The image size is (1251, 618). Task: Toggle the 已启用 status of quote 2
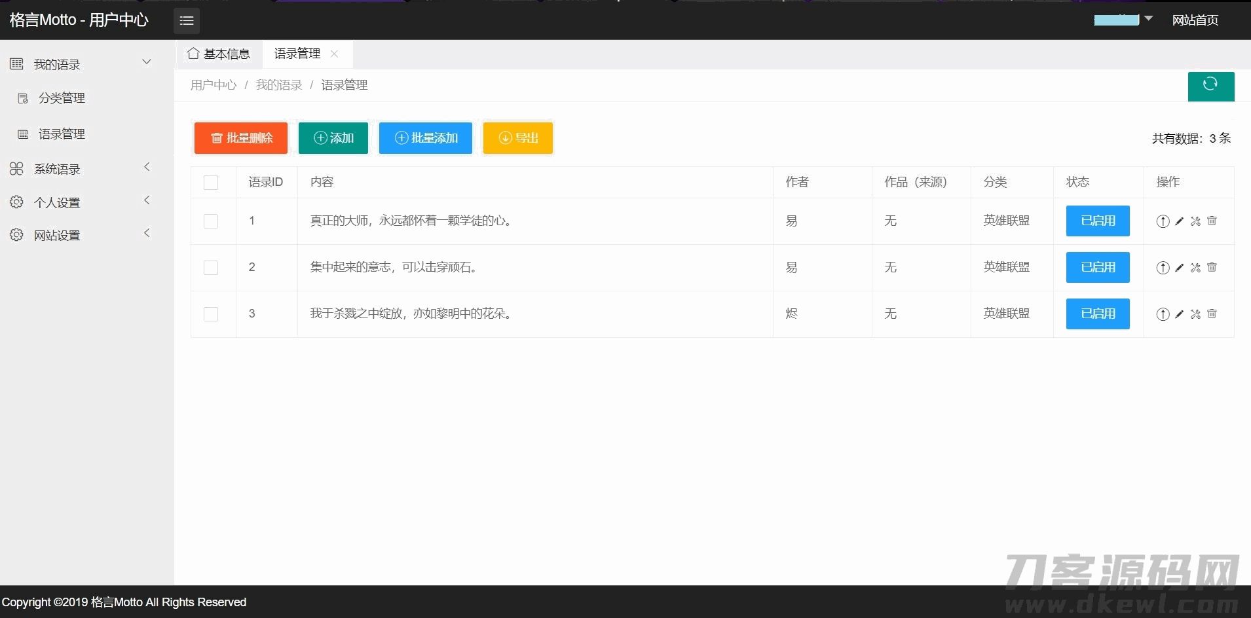(1098, 268)
